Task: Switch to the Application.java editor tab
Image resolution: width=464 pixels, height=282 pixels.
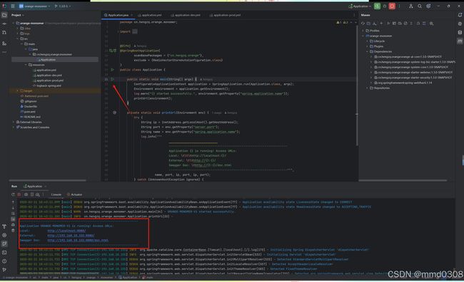Action: [118, 15]
